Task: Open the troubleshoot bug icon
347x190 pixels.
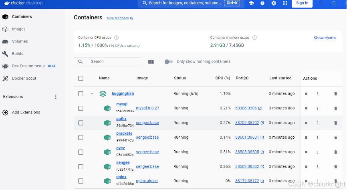Action: [262, 3]
